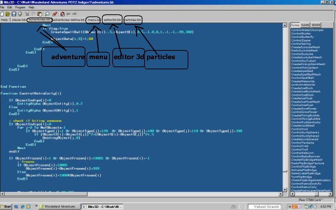Screen dimensions: 336x210
Task: Select the particles.bb file tab
Action: [133, 20]
